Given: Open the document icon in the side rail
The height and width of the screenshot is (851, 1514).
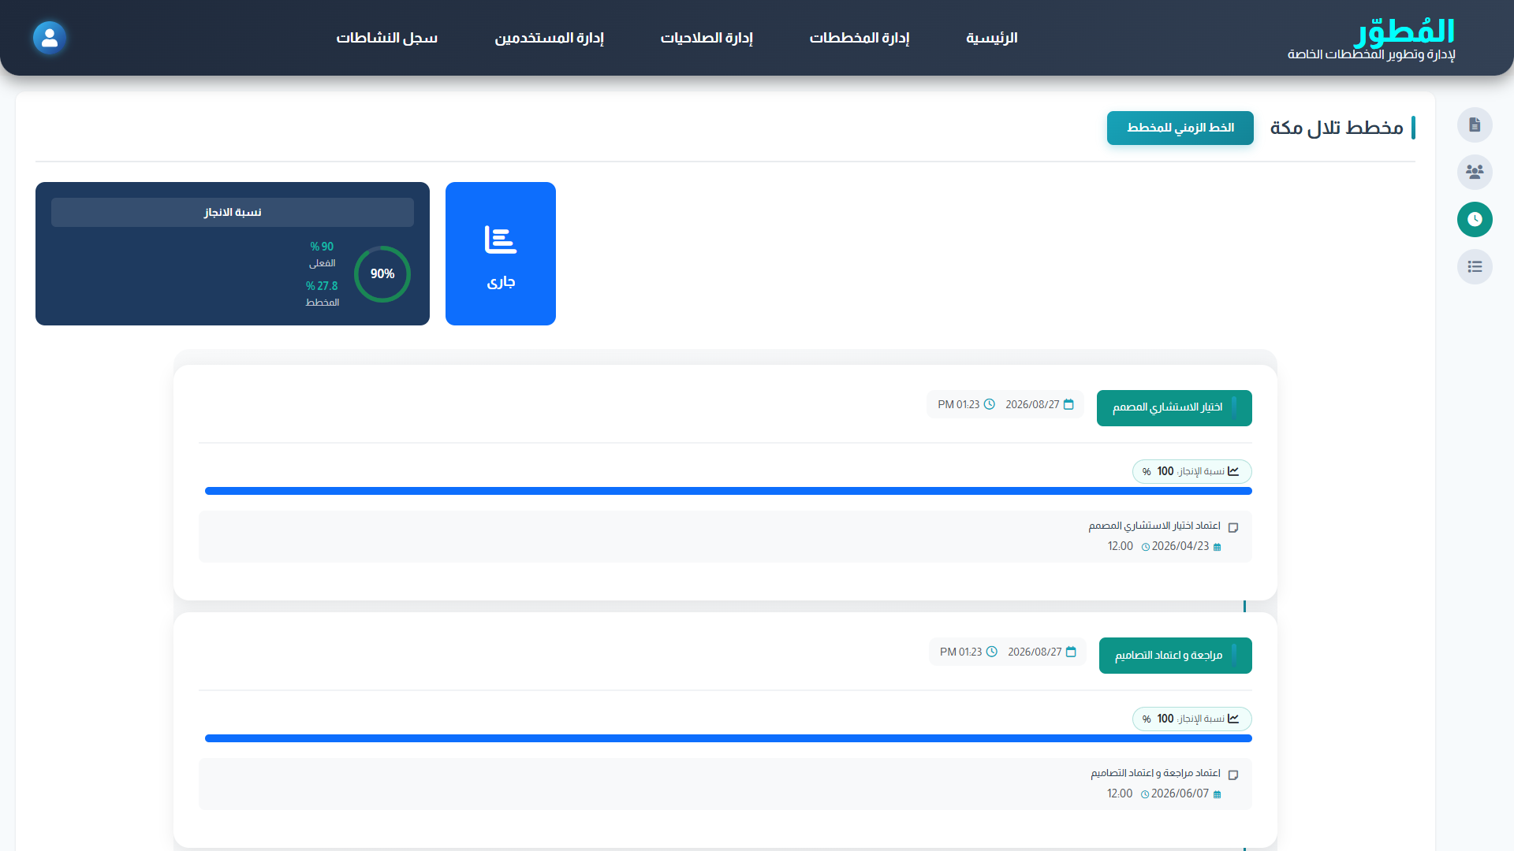Looking at the screenshot, I should [x=1475, y=124].
